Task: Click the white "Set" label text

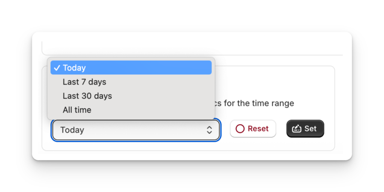Action: point(310,129)
